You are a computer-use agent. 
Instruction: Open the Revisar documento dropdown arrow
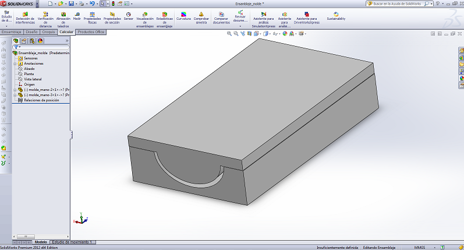[x=240, y=26]
